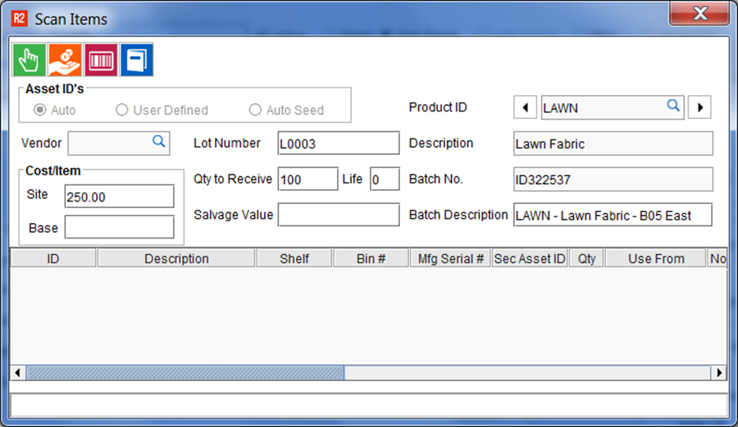
Task: Click the Description column header
Action: [x=176, y=258]
